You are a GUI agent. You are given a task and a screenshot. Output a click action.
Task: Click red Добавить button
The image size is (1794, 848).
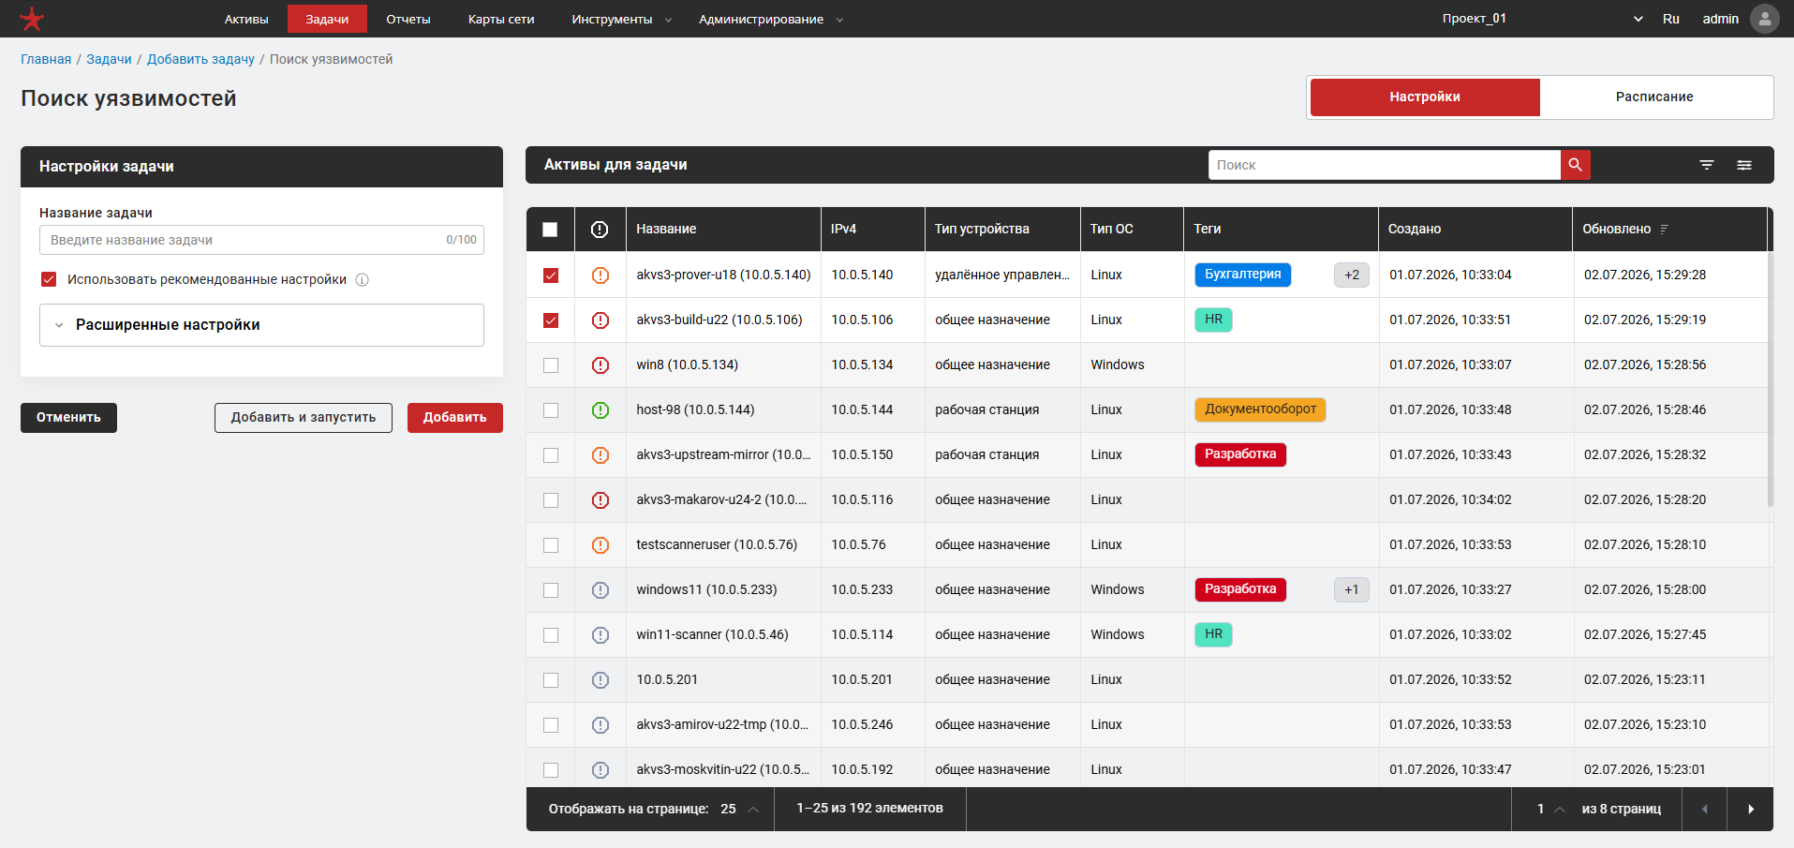[455, 418]
